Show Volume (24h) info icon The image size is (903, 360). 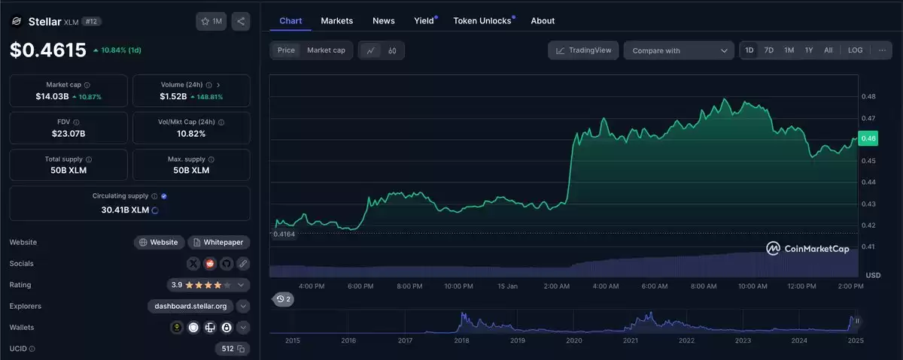coord(208,85)
